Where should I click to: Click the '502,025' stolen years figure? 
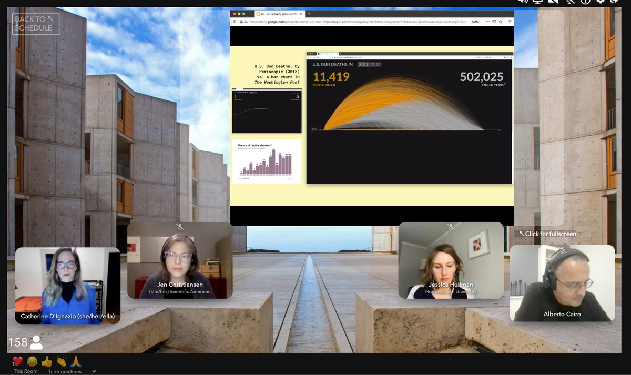point(482,77)
